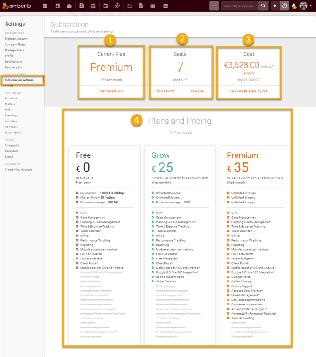Click ADD SEATS button

[165, 92]
